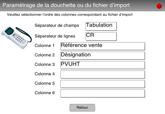Click the Colonne 6 label
This screenshot has height=114, width=165.
point(45,93)
